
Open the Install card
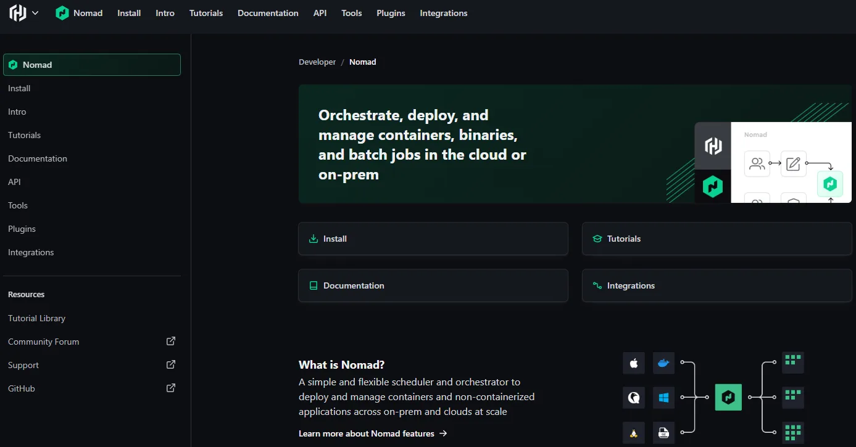(x=433, y=239)
